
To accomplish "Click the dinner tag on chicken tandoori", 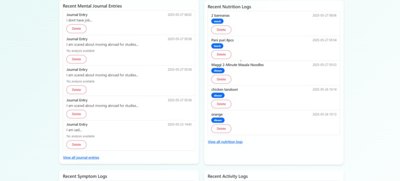I will click(x=218, y=96).
